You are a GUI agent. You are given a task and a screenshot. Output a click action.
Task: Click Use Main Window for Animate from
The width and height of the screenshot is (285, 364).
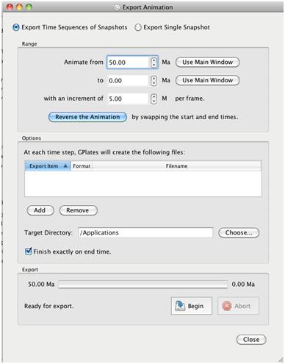click(207, 63)
